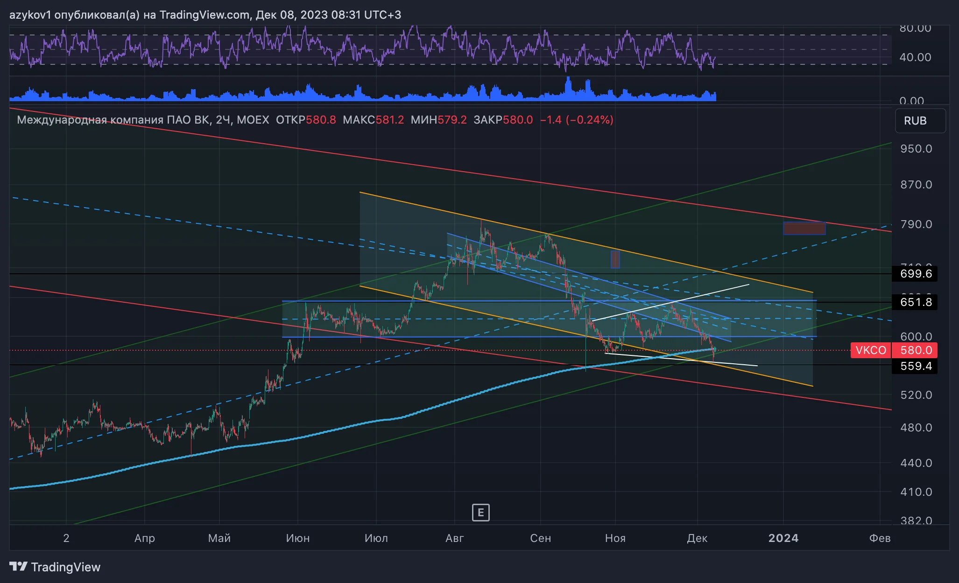Click the 699.6 horizontal level label
This screenshot has height=583, width=959.
click(x=916, y=274)
